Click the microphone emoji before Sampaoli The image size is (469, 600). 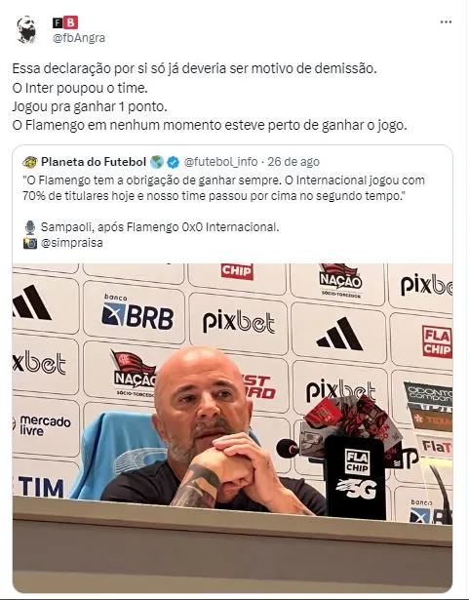tap(30, 227)
